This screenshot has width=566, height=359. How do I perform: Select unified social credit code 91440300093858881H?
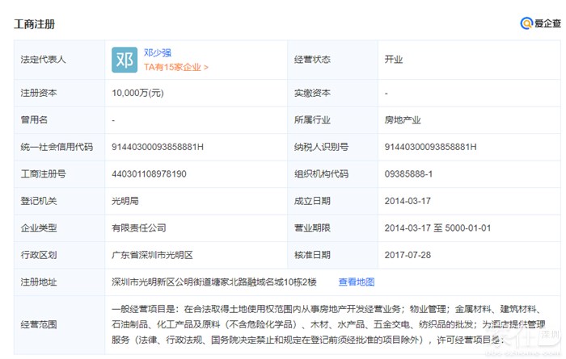[157, 147]
